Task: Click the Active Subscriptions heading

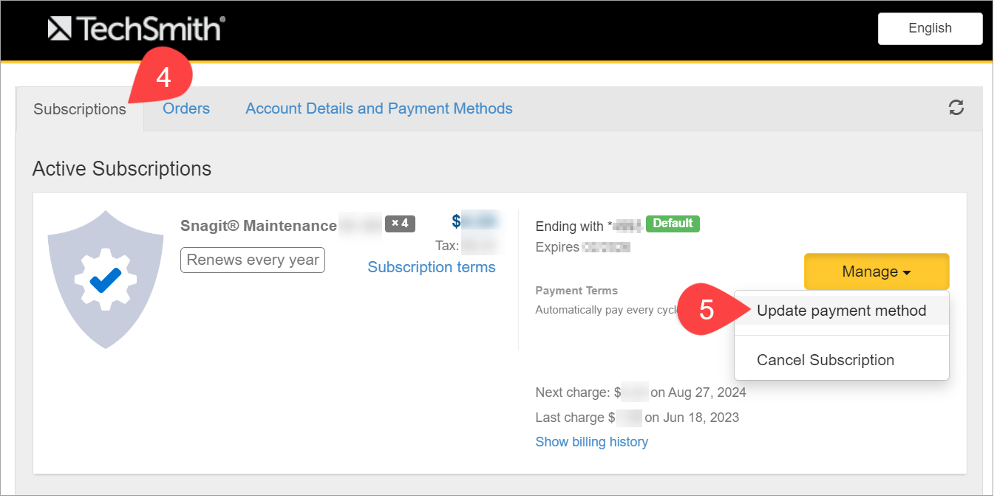Action: [121, 168]
